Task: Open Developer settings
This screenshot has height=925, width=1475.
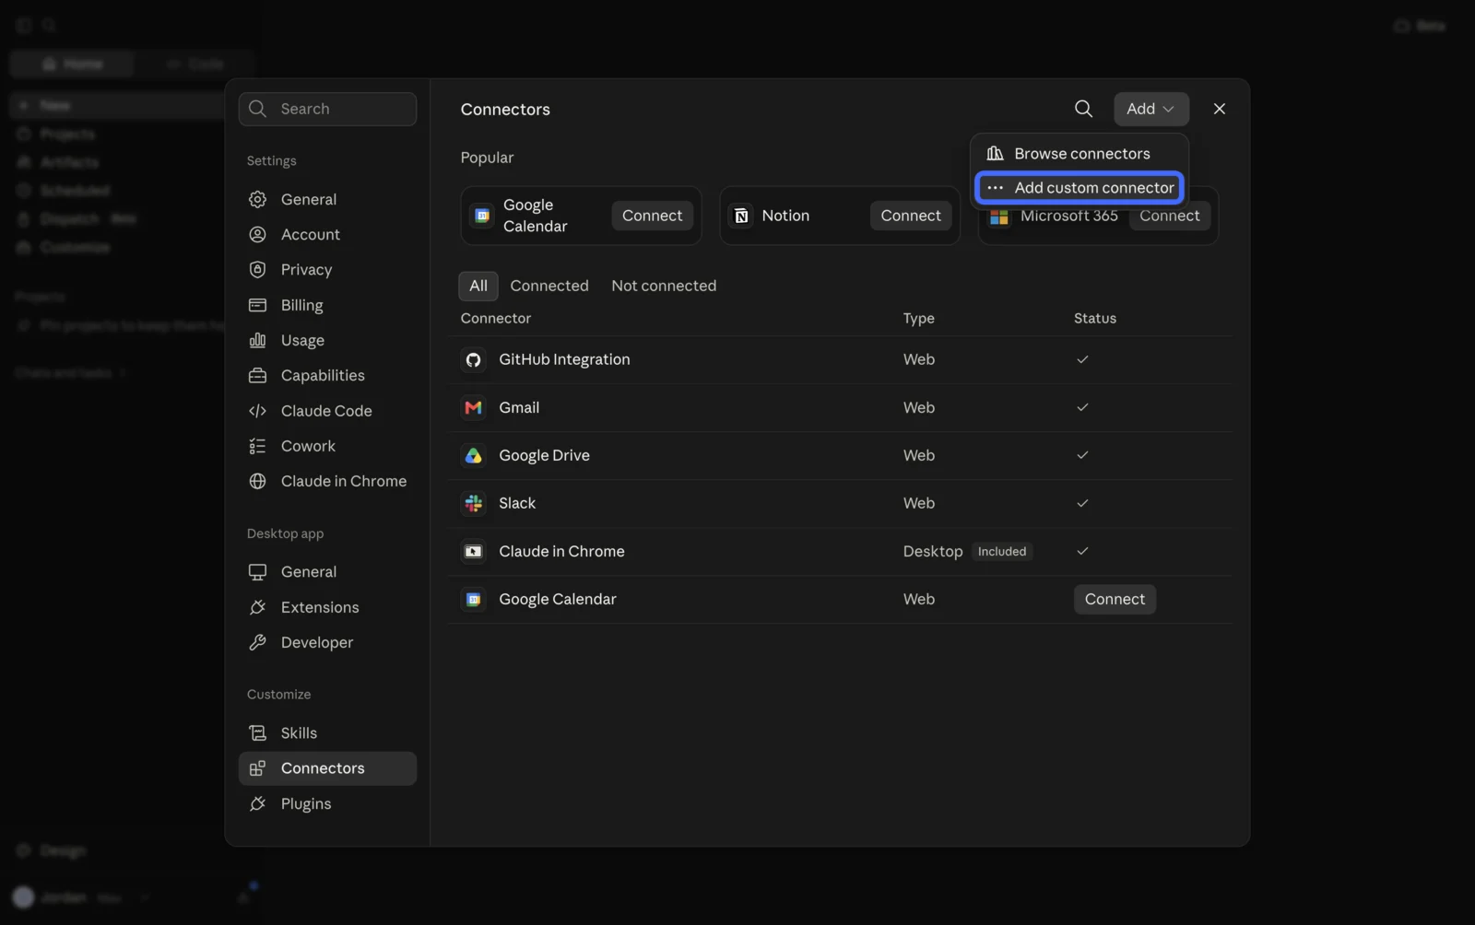Action: pyautogui.click(x=327, y=642)
